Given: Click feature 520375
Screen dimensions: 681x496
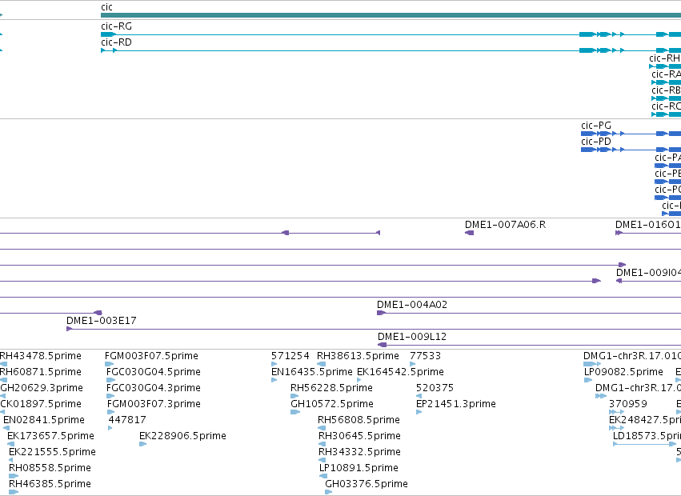Looking at the screenshot, I should (x=435, y=388).
